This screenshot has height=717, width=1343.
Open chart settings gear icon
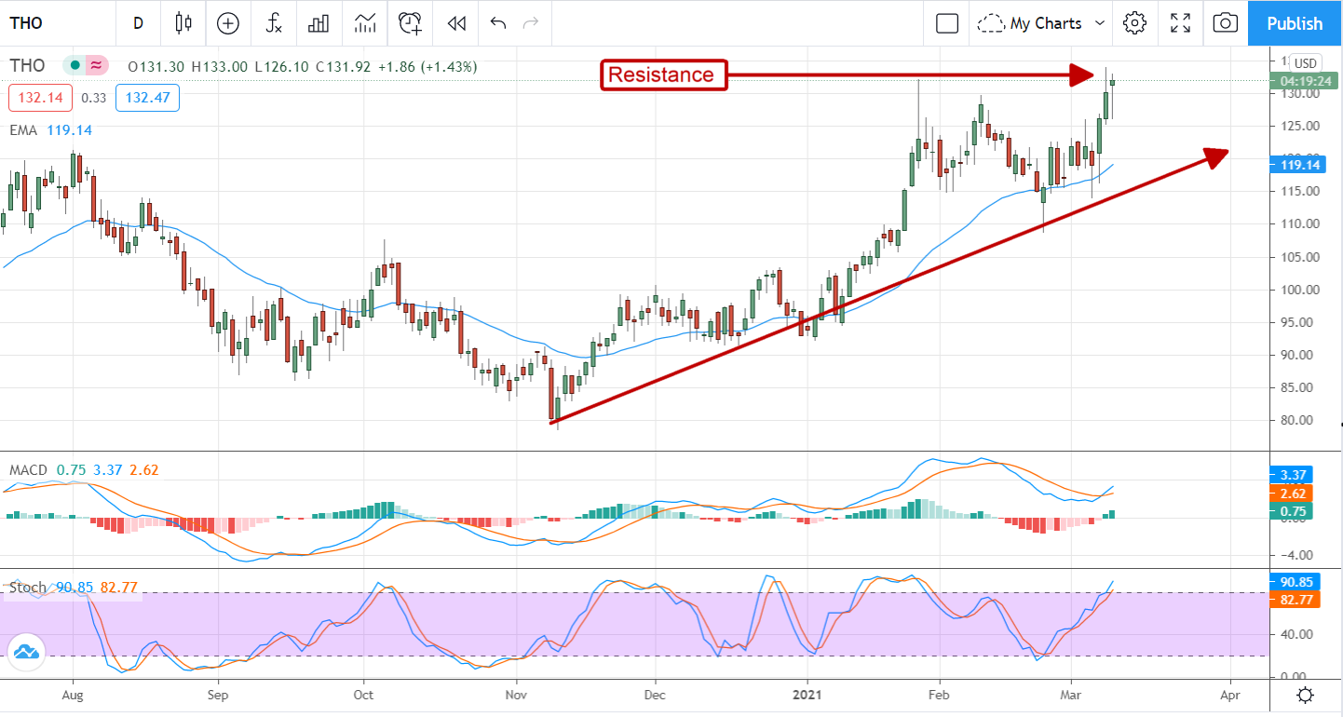point(1134,23)
